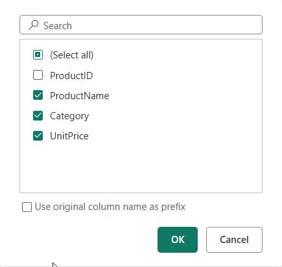The image size is (282, 267).
Task: Enable Use original column name as prefix
Action: 27,207
